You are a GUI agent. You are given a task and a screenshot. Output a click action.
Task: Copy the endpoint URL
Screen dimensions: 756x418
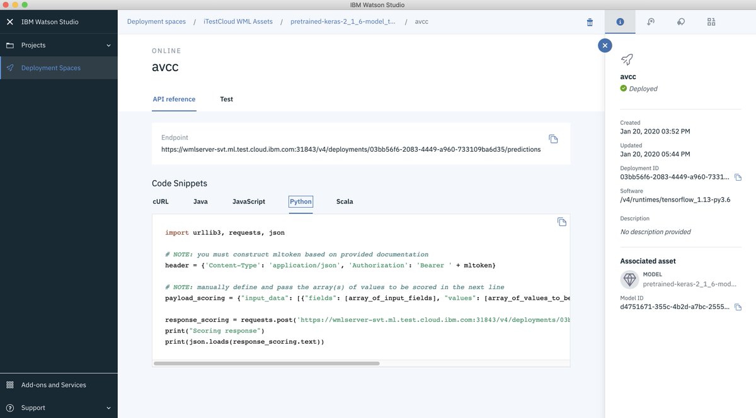coord(553,138)
